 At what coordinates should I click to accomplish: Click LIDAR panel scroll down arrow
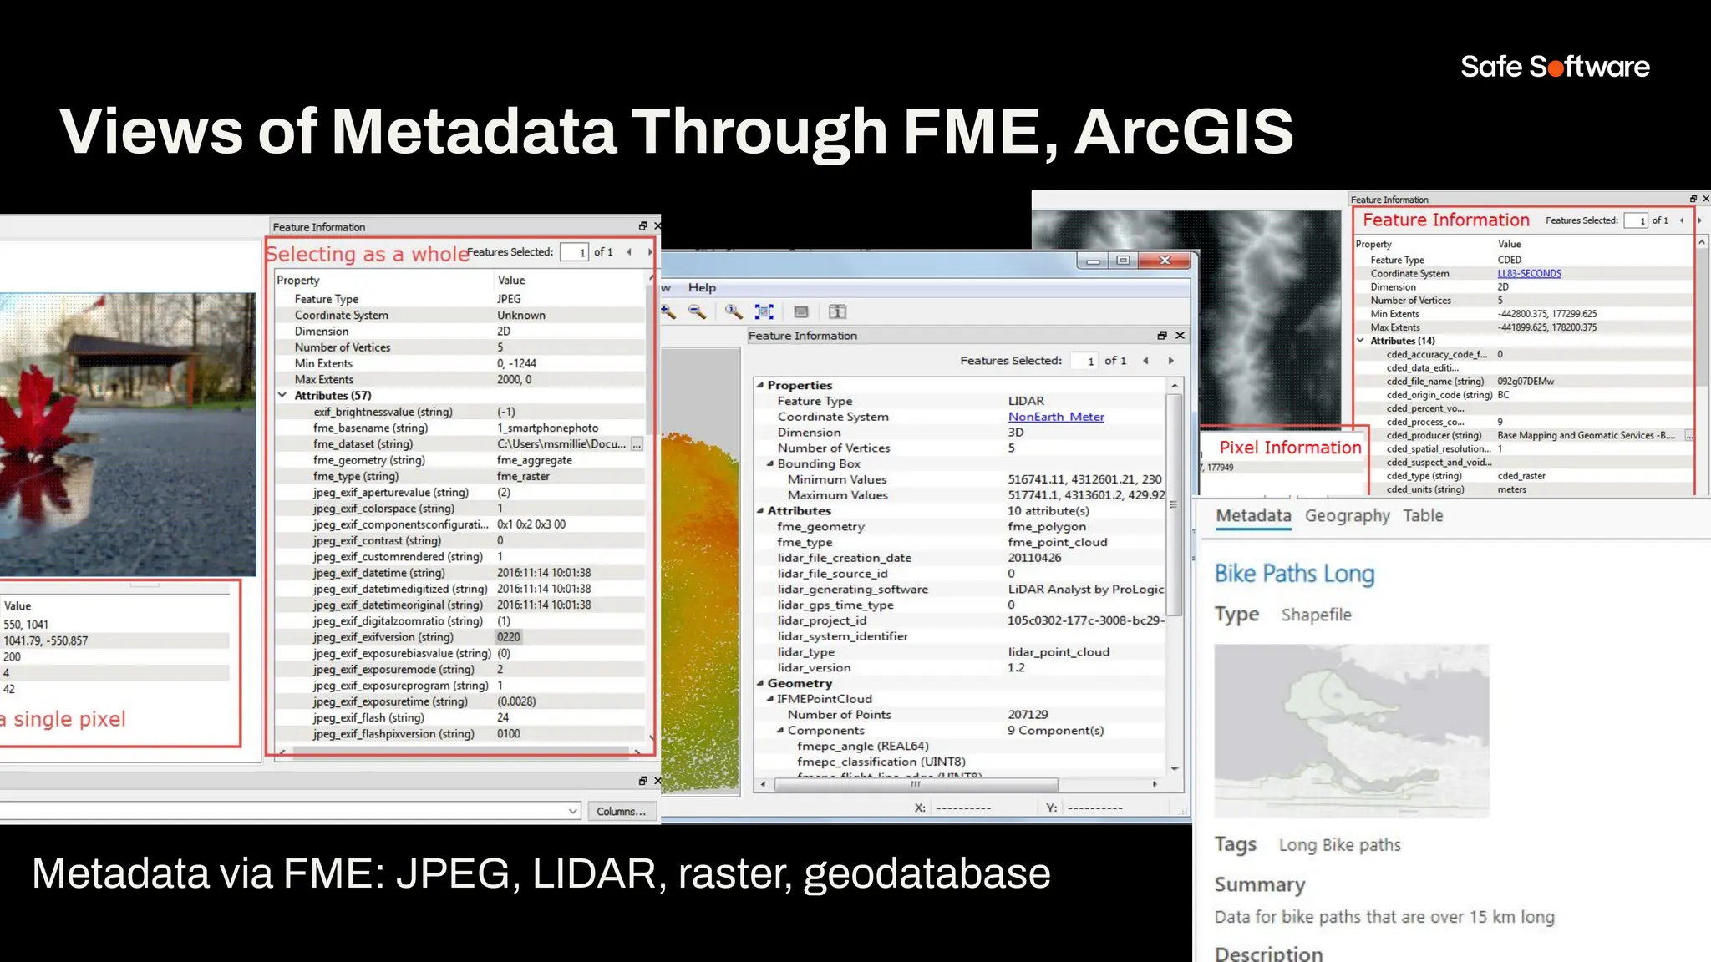tap(1175, 768)
